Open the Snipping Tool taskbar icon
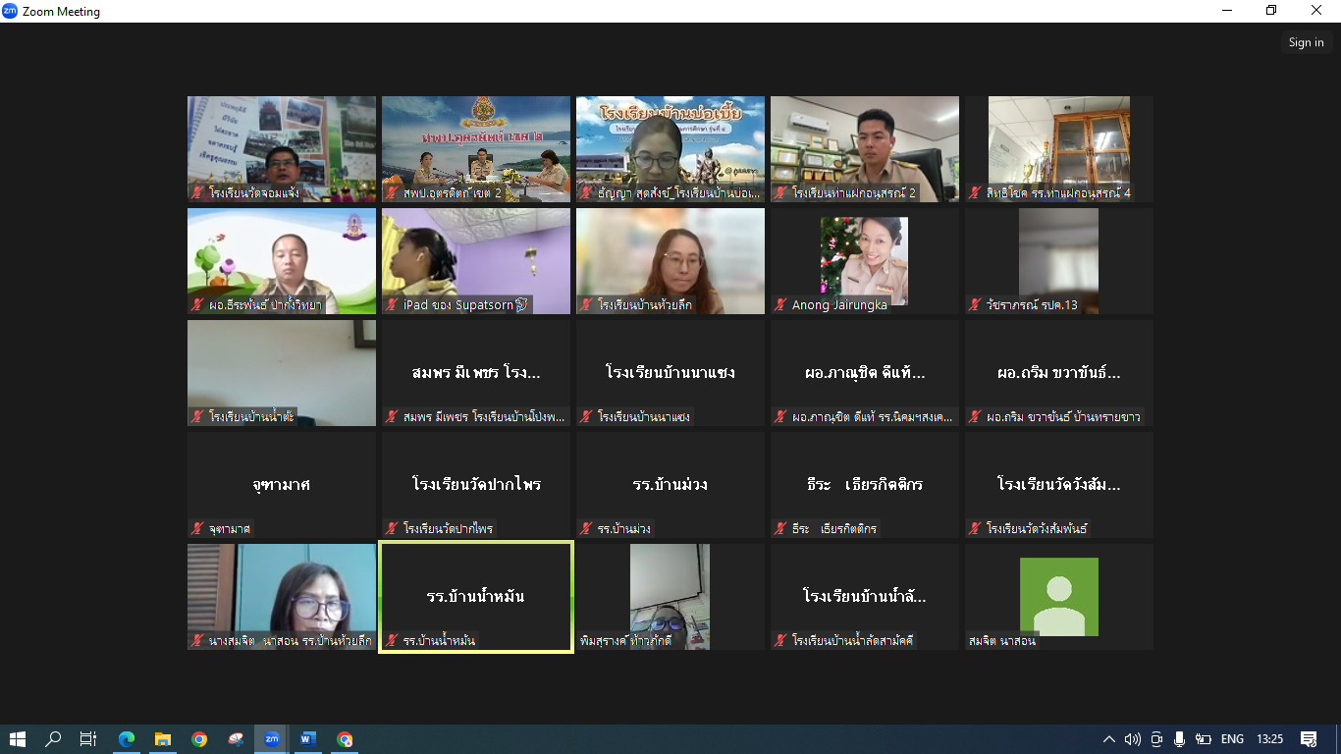This screenshot has height=754, width=1341. click(x=236, y=739)
